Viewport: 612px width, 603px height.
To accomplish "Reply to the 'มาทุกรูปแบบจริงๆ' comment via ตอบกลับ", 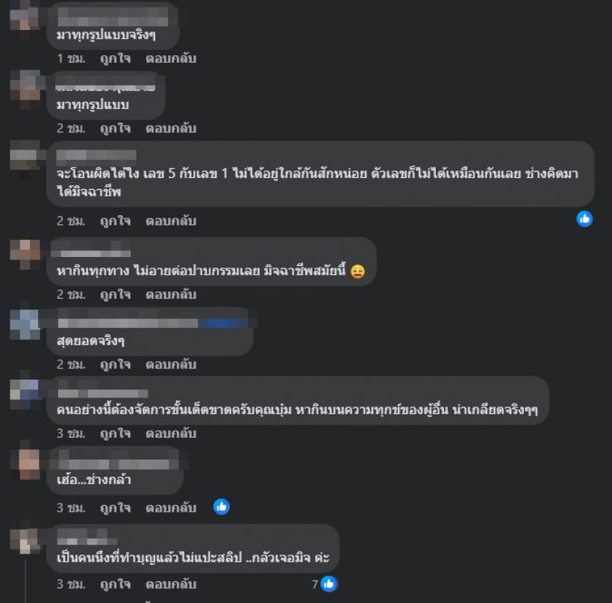I will [171, 59].
